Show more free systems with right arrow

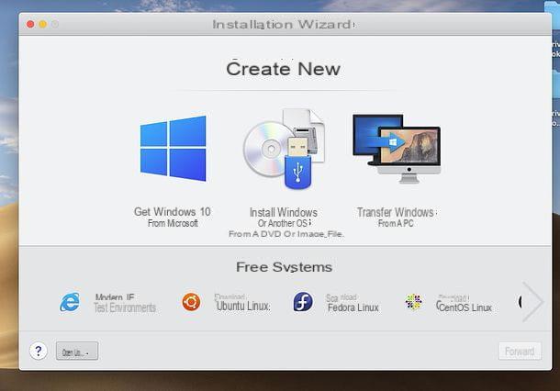click(x=532, y=302)
